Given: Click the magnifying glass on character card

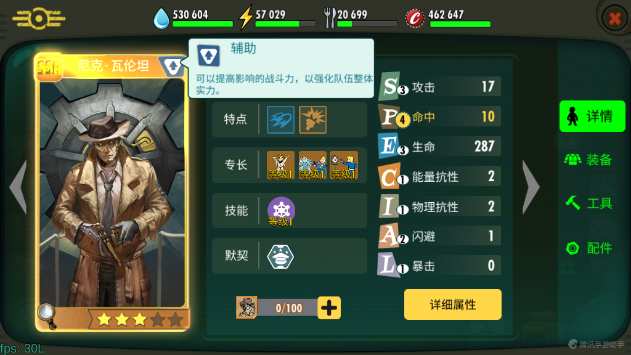Looking at the screenshot, I should (47, 315).
